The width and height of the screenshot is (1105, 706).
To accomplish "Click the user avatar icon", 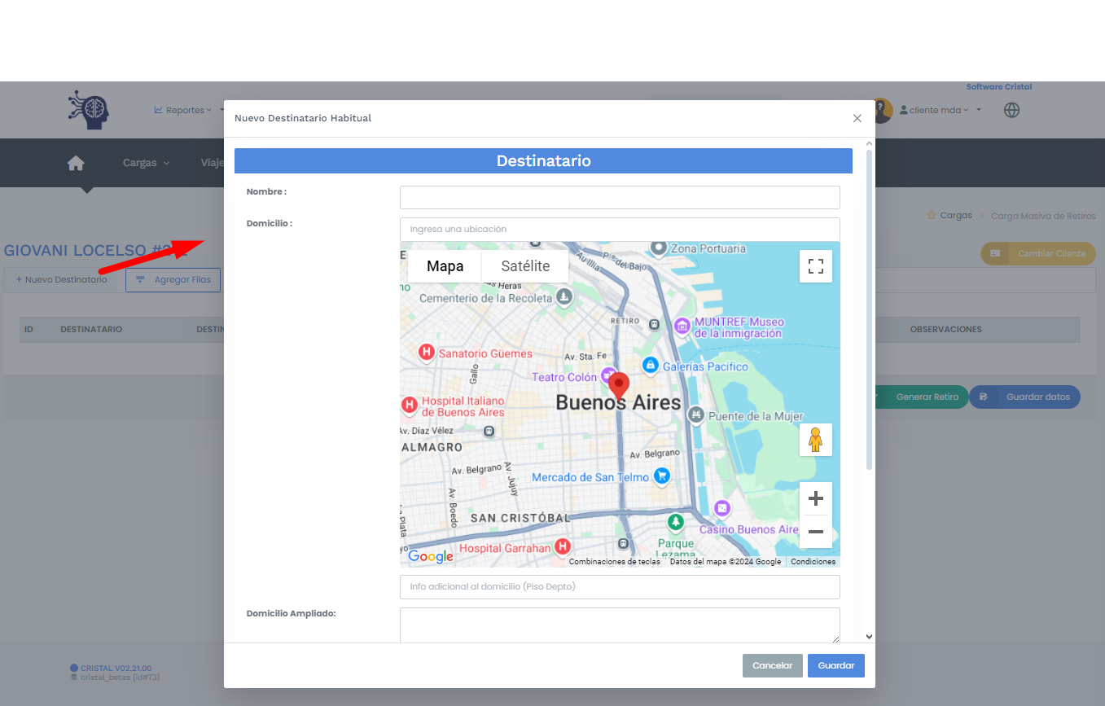I will [x=884, y=110].
